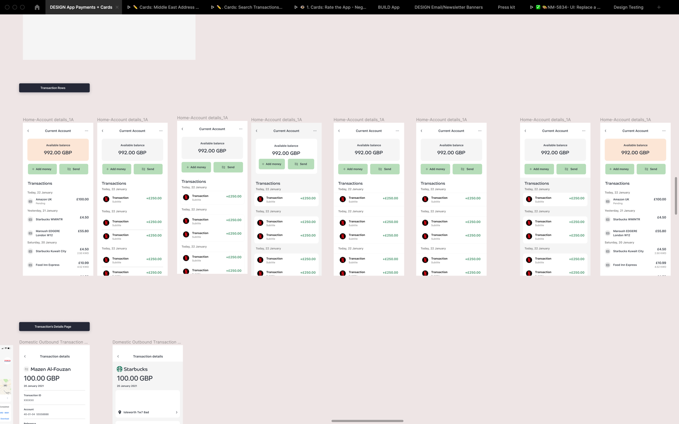Click the play icon on NM-5834 tab
Image resolution: width=679 pixels, height=424 pixels.
point(531,7)
